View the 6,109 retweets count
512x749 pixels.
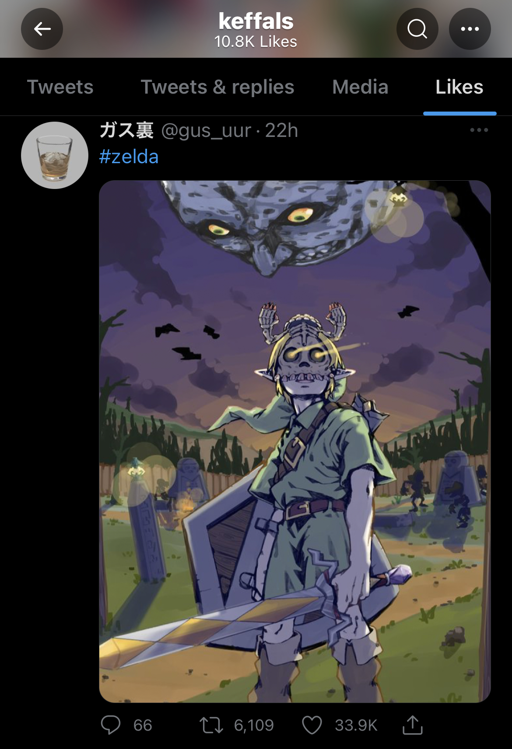[254, 725]
